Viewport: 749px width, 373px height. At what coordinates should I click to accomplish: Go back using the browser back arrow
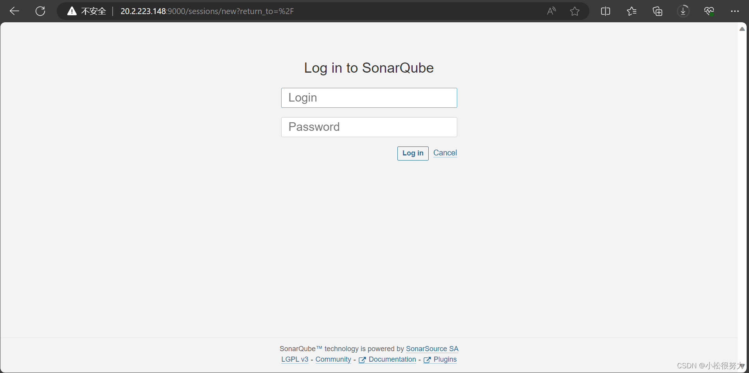pyautogui.click(x=14, y=11)
